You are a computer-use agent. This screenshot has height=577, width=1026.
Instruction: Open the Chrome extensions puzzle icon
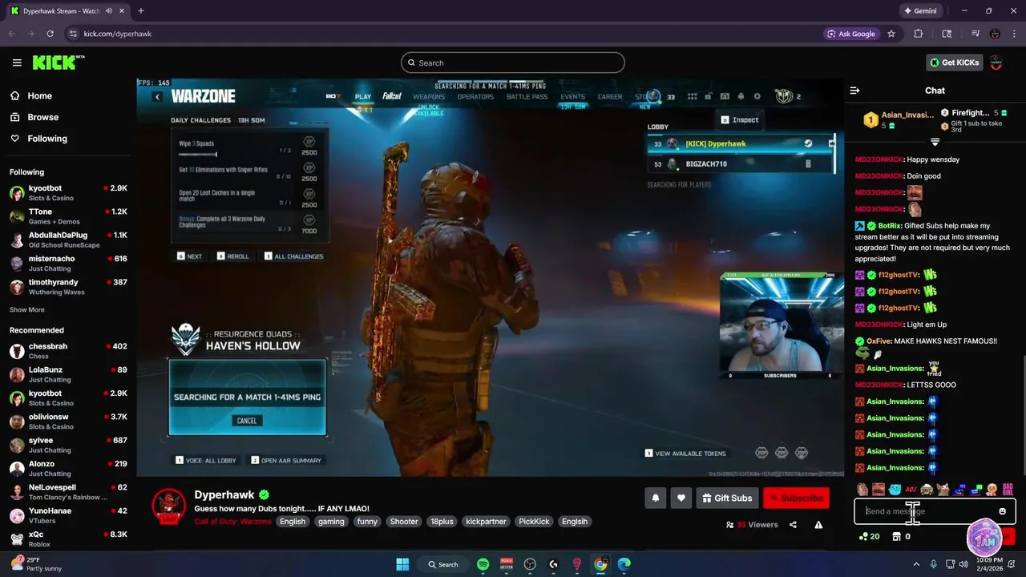point(919,34)
